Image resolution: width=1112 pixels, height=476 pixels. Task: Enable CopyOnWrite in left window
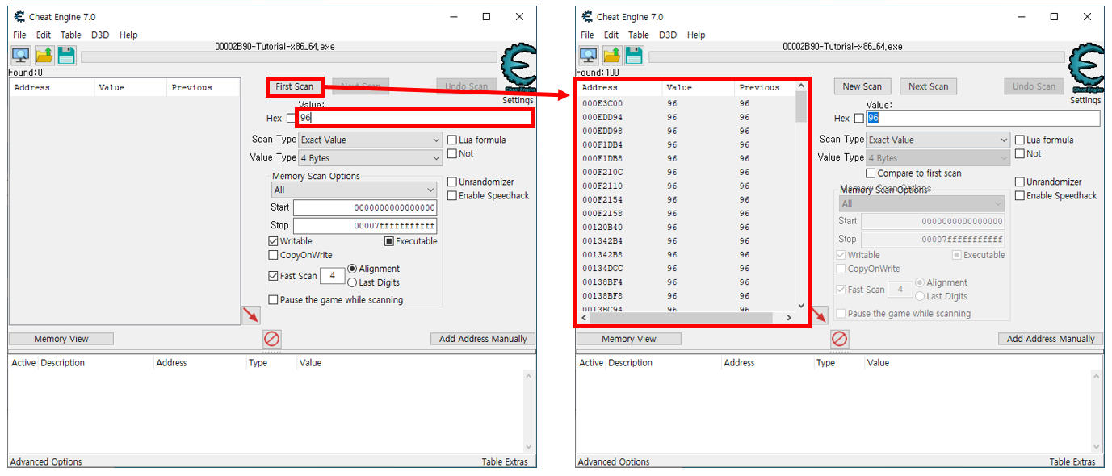(274, 255)
